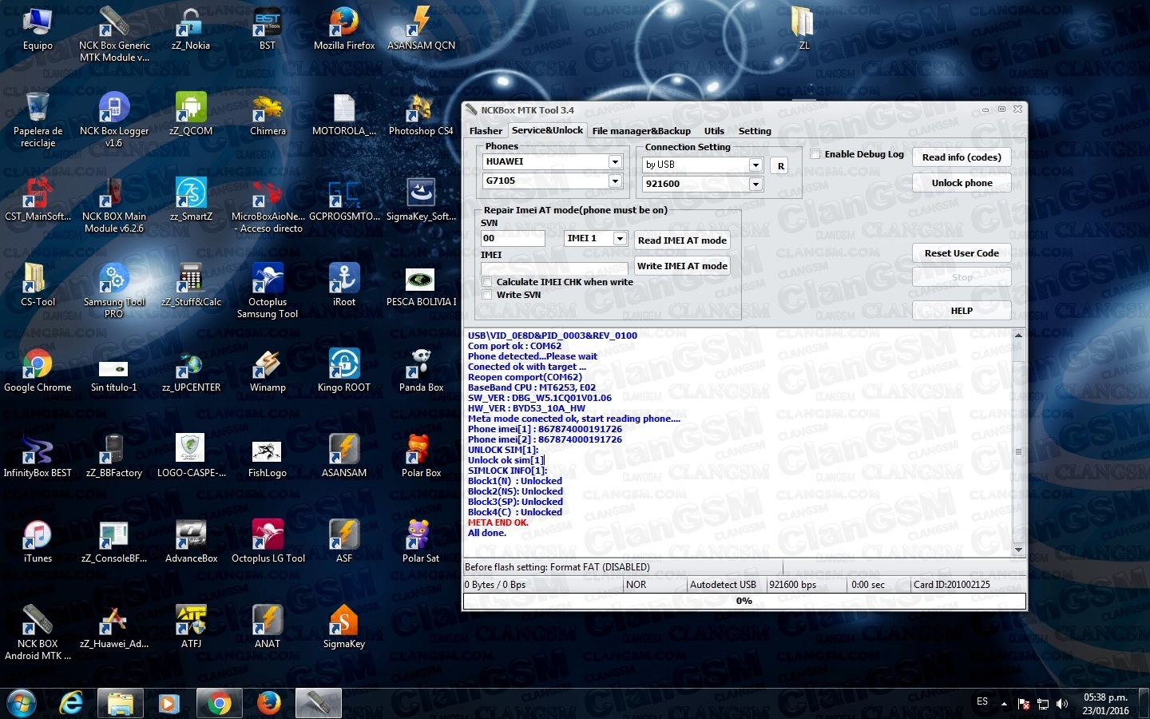Open the Photoshop CS4 shortcut
The width and height of the screenshot is (1150, 719).
coord(421,114)
